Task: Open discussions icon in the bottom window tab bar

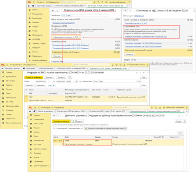Action: [34, 111]
